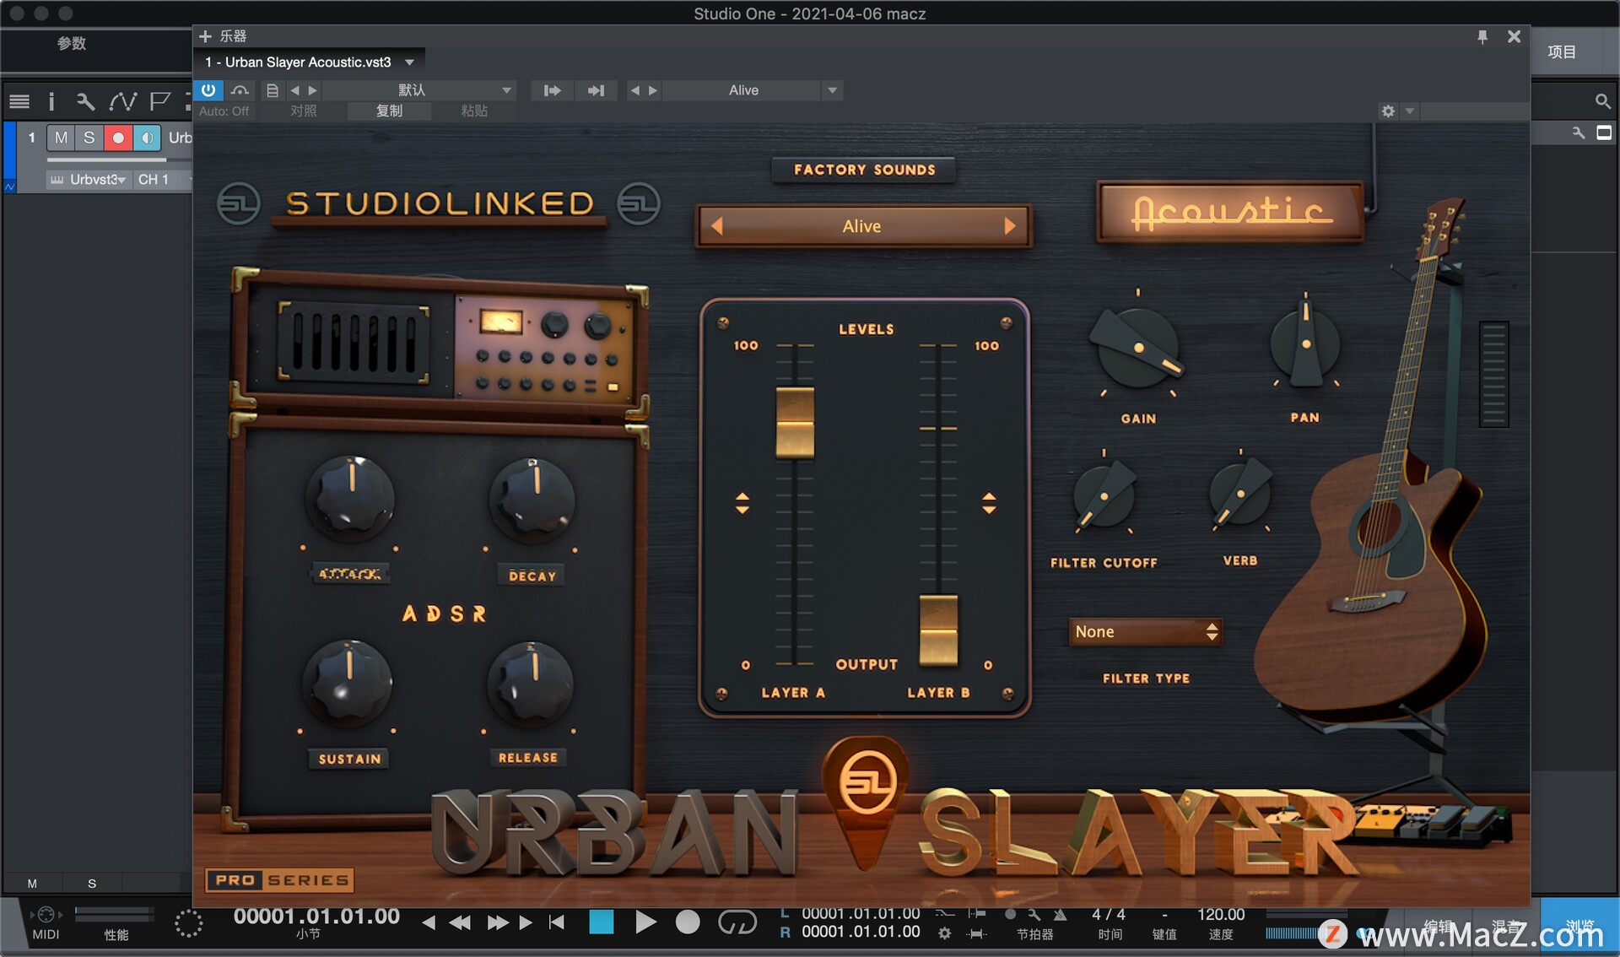Click the first skip-arrow icon before the Alive toolbar field
Viewport: 1620px width, 957px height.
[553, 90]
